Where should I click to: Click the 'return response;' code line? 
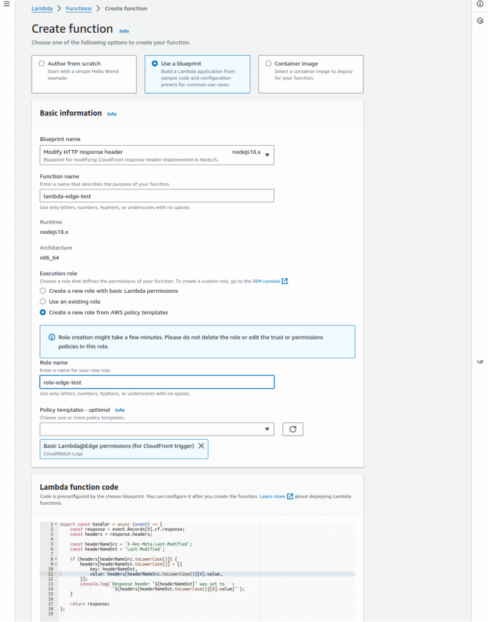(90, 604)
